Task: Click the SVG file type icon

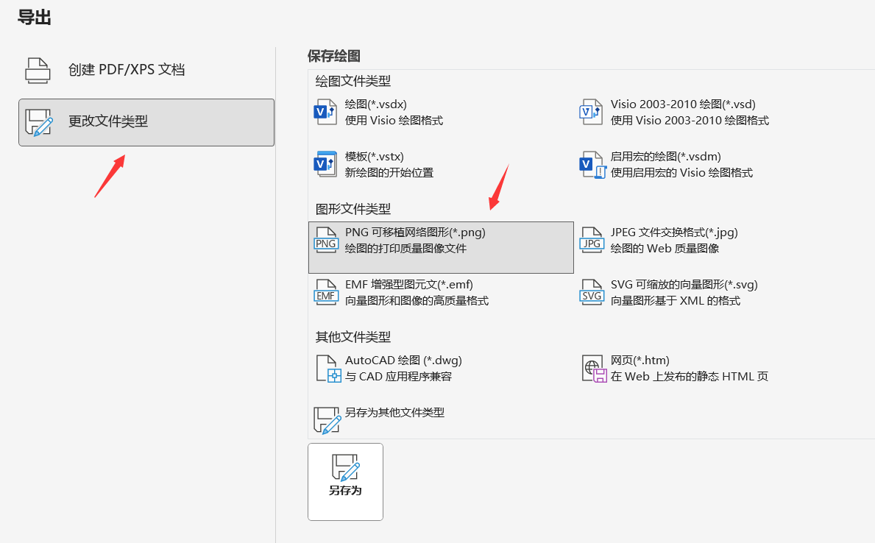Action: tap(592, 292)
